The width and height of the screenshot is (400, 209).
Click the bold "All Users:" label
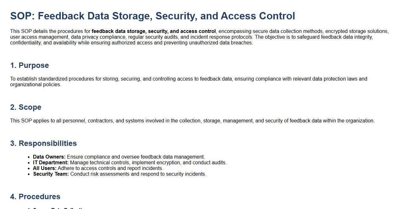tap(45, 168)
